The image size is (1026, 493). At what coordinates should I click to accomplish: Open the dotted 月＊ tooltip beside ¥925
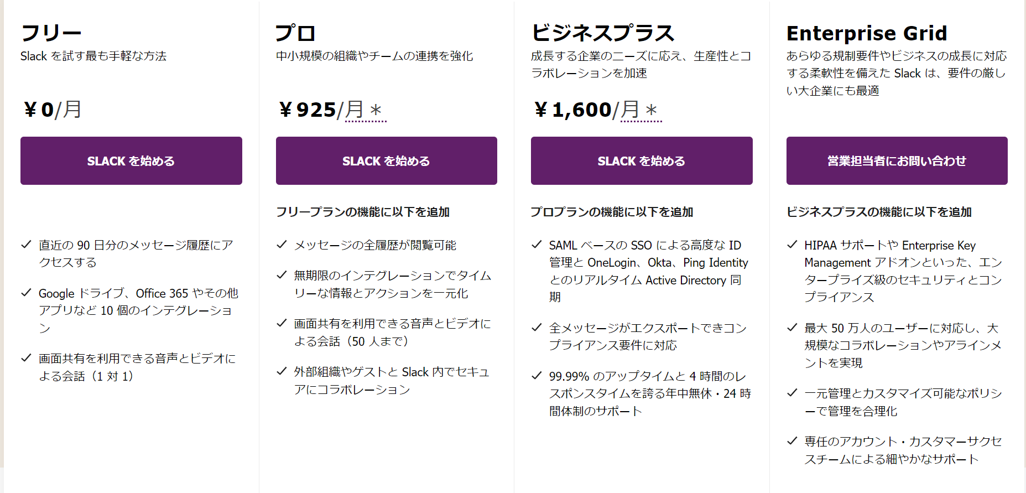click(366, 110)
